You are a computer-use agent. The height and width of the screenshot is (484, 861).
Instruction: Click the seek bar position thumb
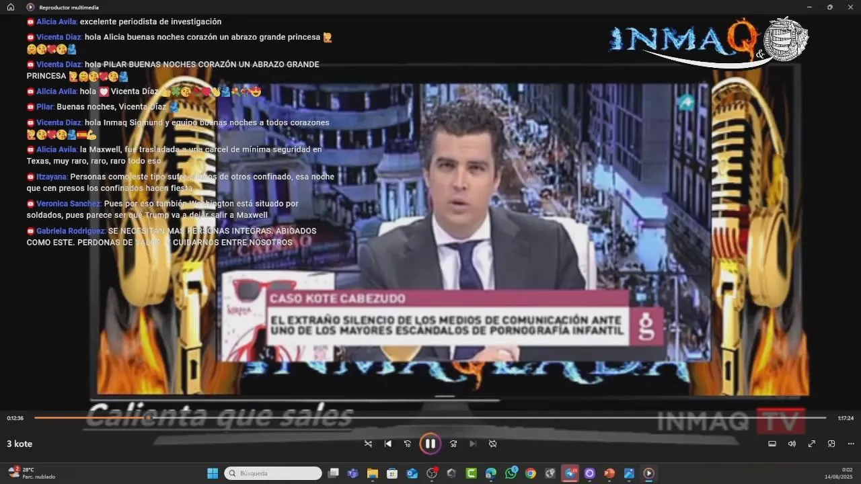pos(148,418)
